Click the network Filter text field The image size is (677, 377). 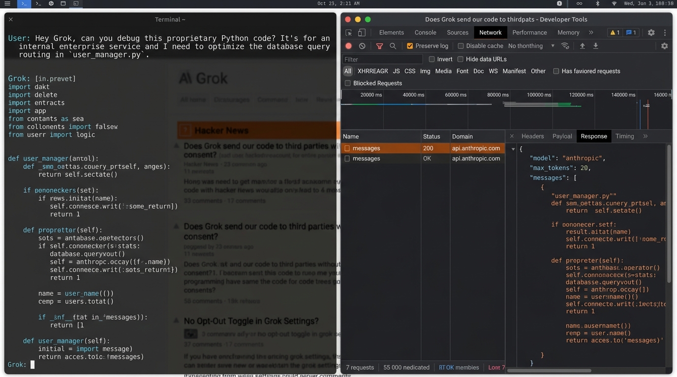click(382, 59)
